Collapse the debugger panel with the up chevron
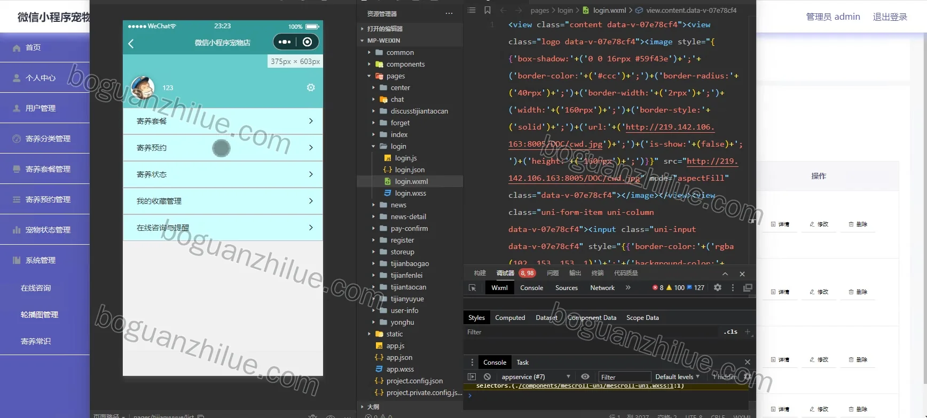 click(x=725, y=274)
